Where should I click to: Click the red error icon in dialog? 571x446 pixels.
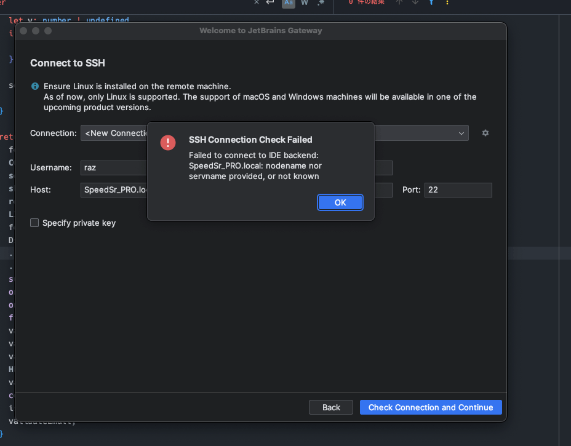pos(168,142)
